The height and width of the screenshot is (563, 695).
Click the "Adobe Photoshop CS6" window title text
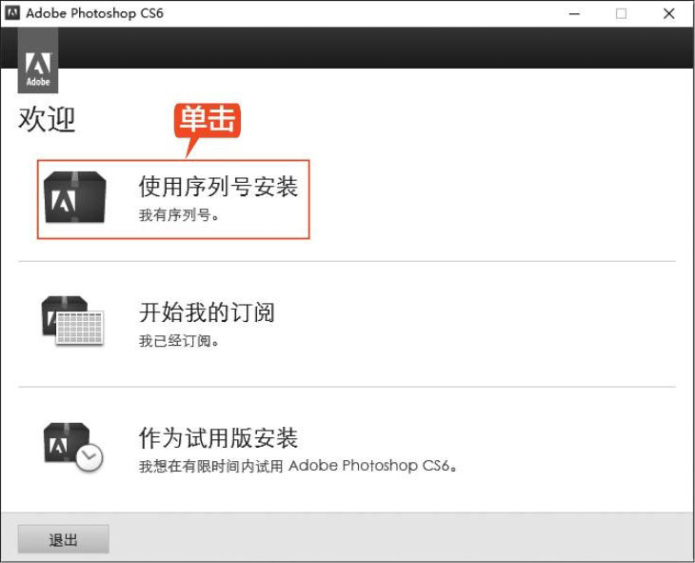pyautogui.click(x=95, y=13)
